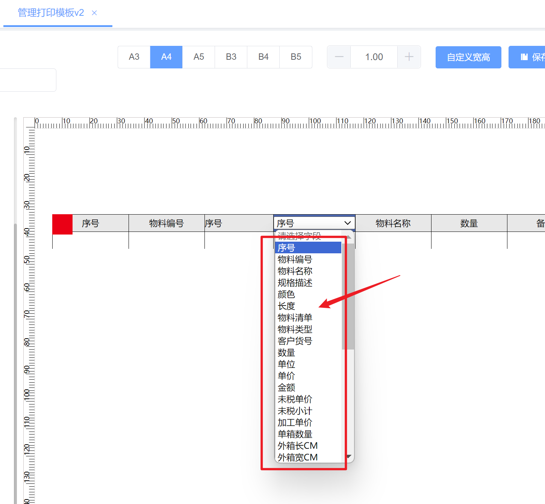Viewport: 545px width, 504px height.
Task: Switch paper size to A5
Action: point(198,57)
